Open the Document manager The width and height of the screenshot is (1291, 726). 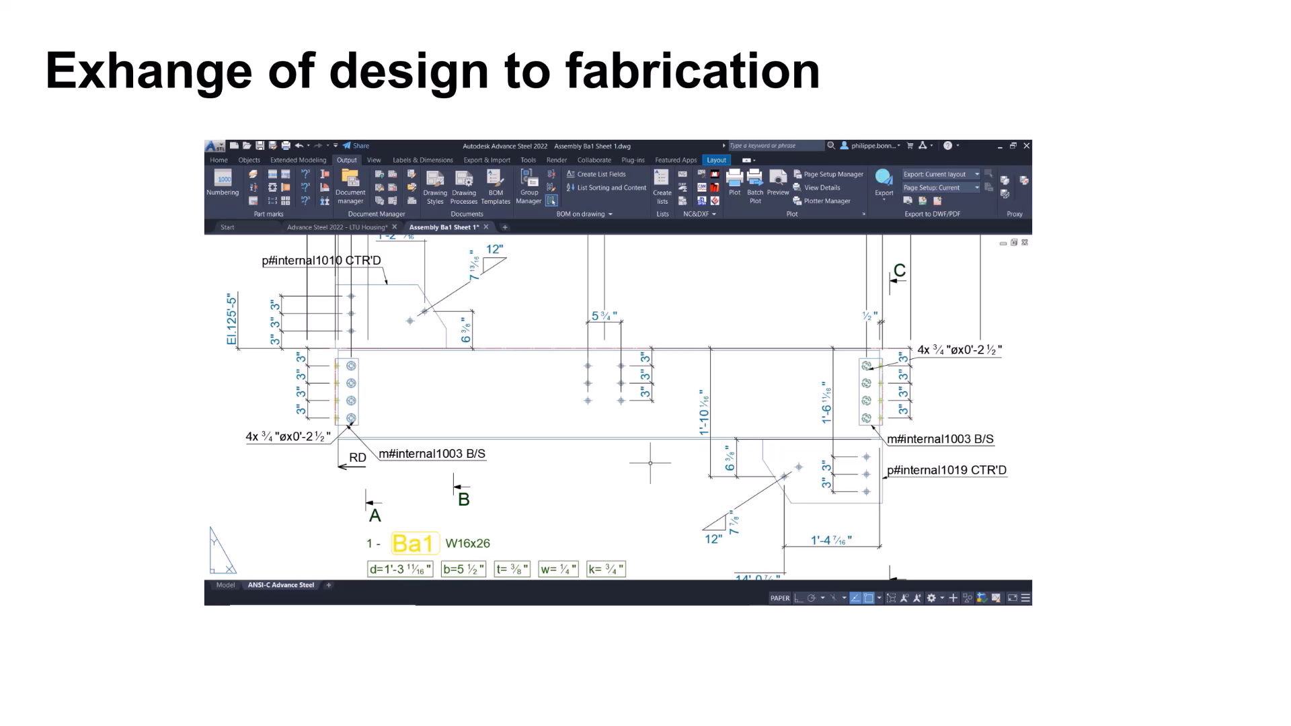(350, 179)
